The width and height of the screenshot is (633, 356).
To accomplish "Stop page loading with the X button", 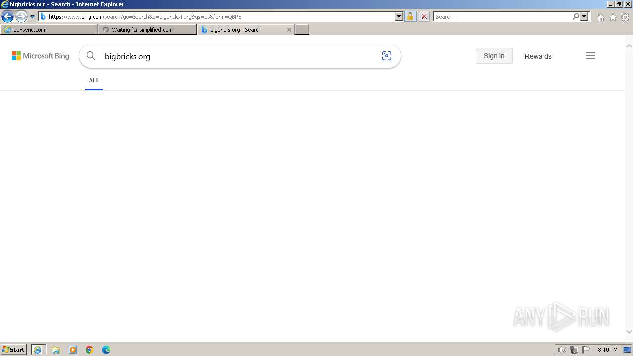I will point(424,16).
